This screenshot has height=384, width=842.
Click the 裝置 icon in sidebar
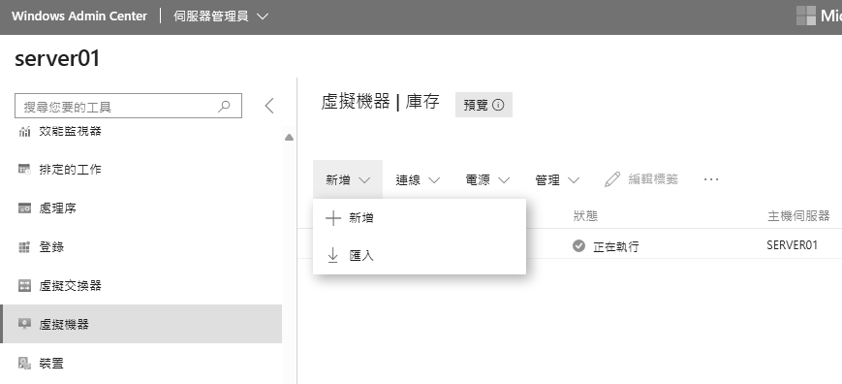(x=24, y=363)
